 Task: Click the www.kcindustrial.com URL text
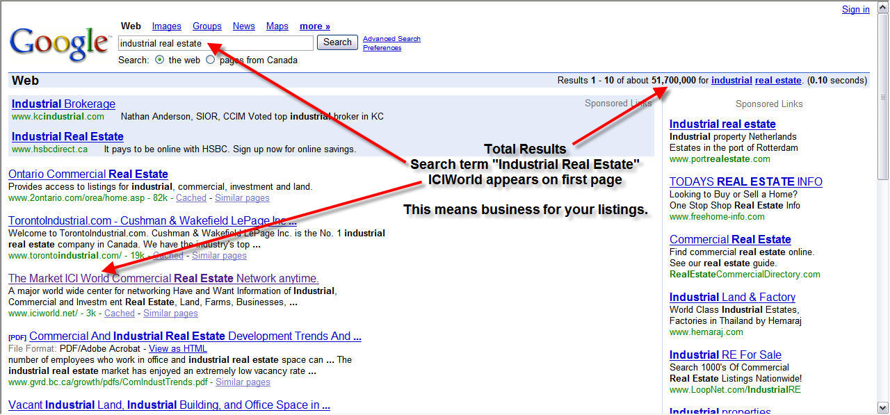point(58,117)
